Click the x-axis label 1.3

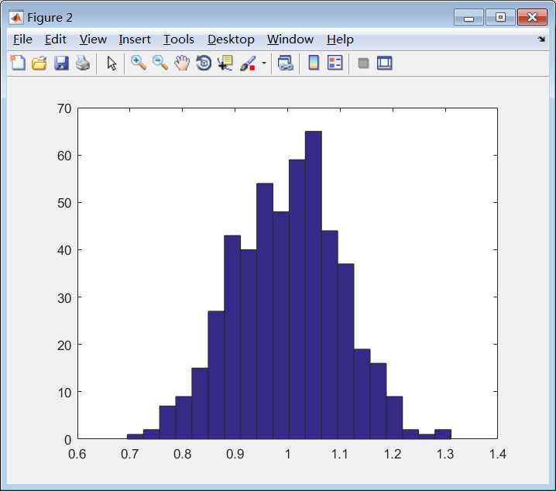pyautogui.click(x=445, y=454)
